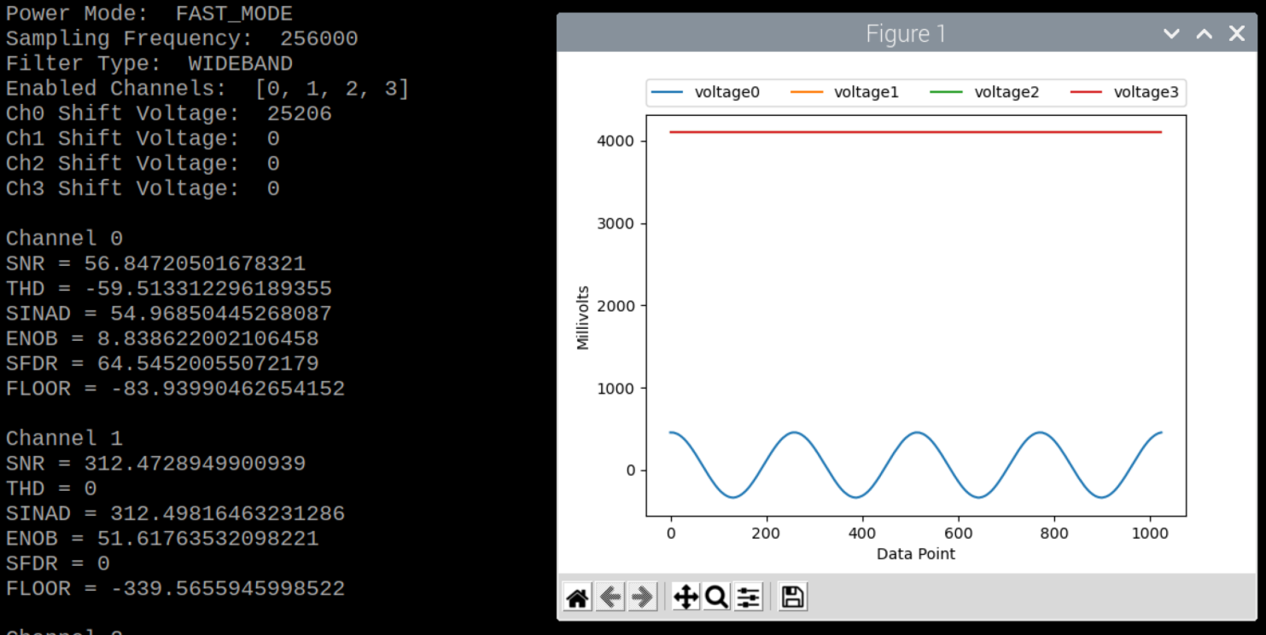The image size is (1266, 635).
Task: Minimize Figure 1 using the down chevron
Action: (1171, 33)
